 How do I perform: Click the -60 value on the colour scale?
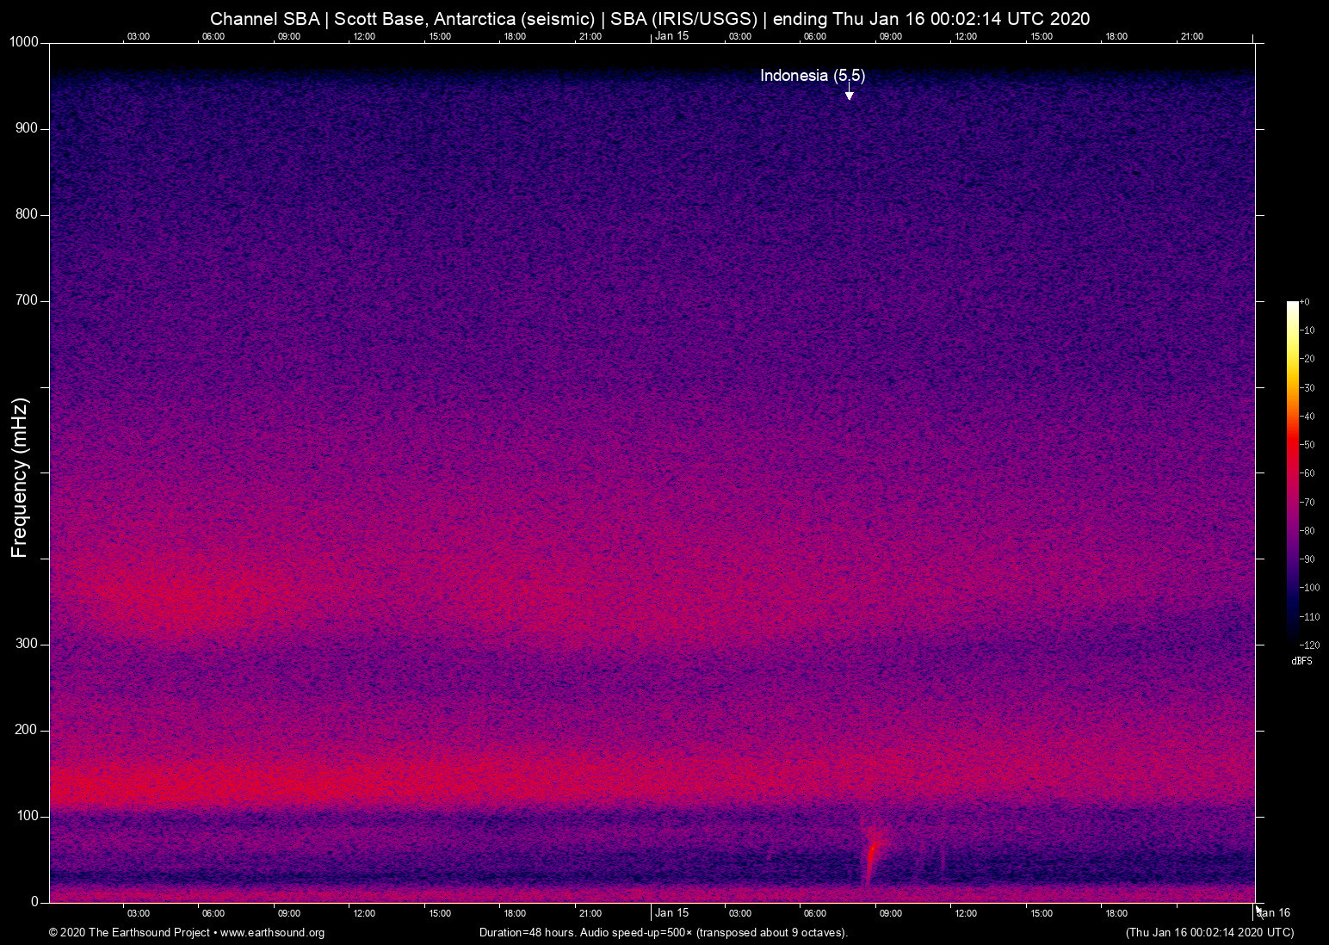[x=1307, y=473]
